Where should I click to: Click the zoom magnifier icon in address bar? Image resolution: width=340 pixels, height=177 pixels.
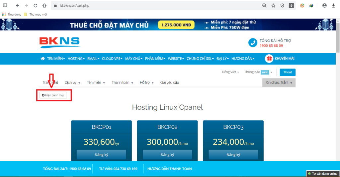pos(264,6)
